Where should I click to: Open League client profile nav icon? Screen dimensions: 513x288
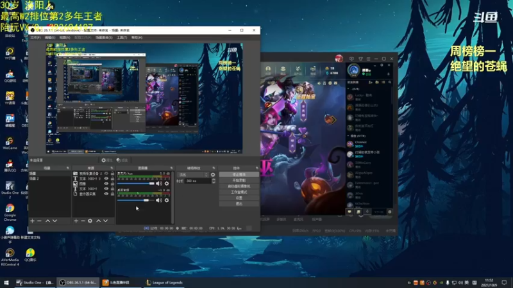(268, 70)
